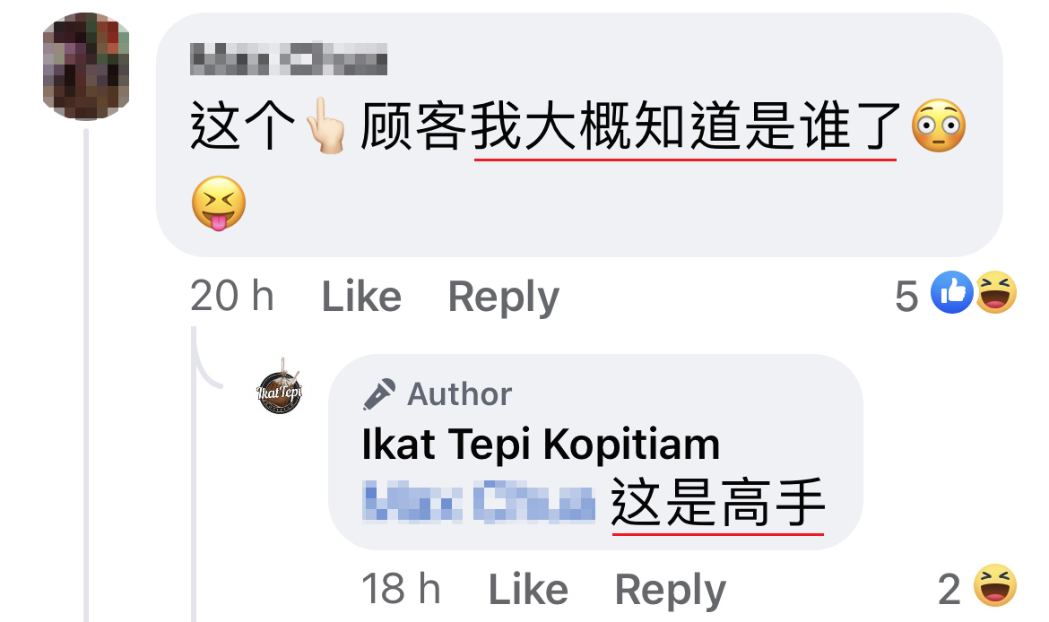1049x622 pixels.
Task: Click the laughing reaction on Ikat Tepi reply
Action: [995, 585]
